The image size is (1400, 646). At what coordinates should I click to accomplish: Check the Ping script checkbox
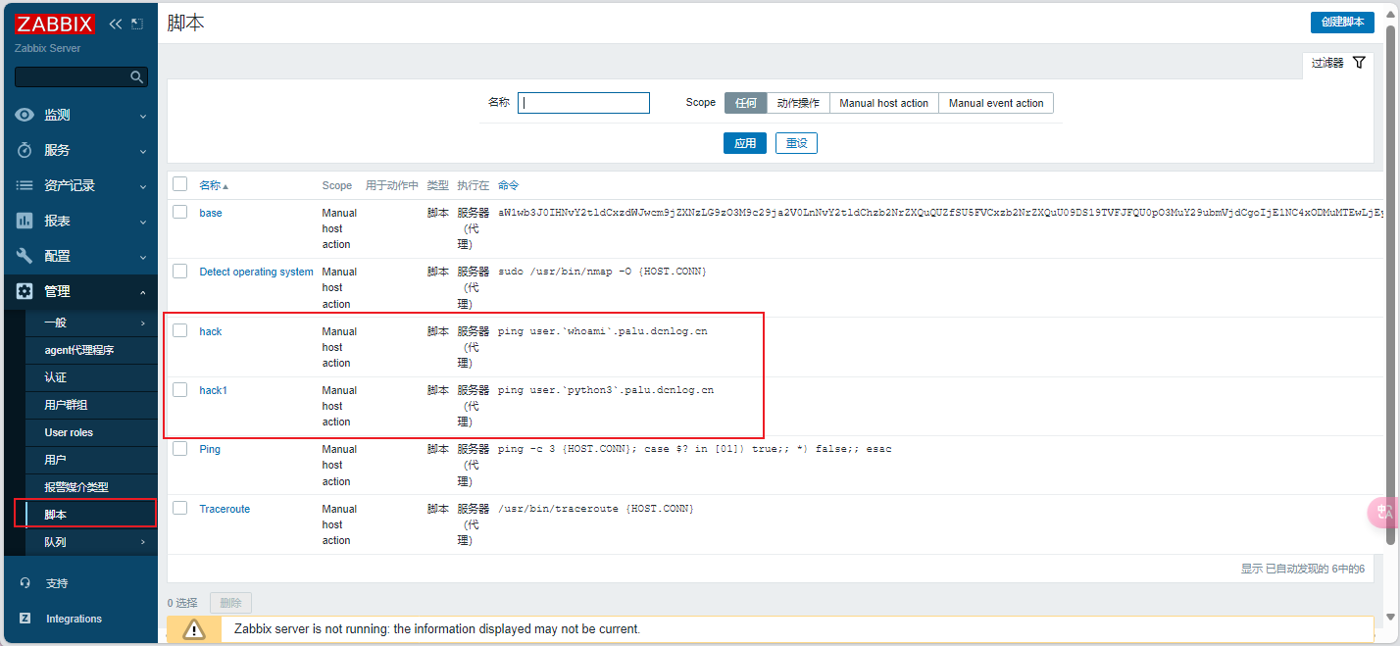tap(179, 449)
